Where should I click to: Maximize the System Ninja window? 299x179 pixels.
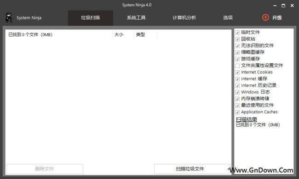tap(283, 6)
